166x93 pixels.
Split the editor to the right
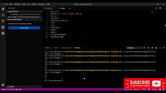coord(160,8)
